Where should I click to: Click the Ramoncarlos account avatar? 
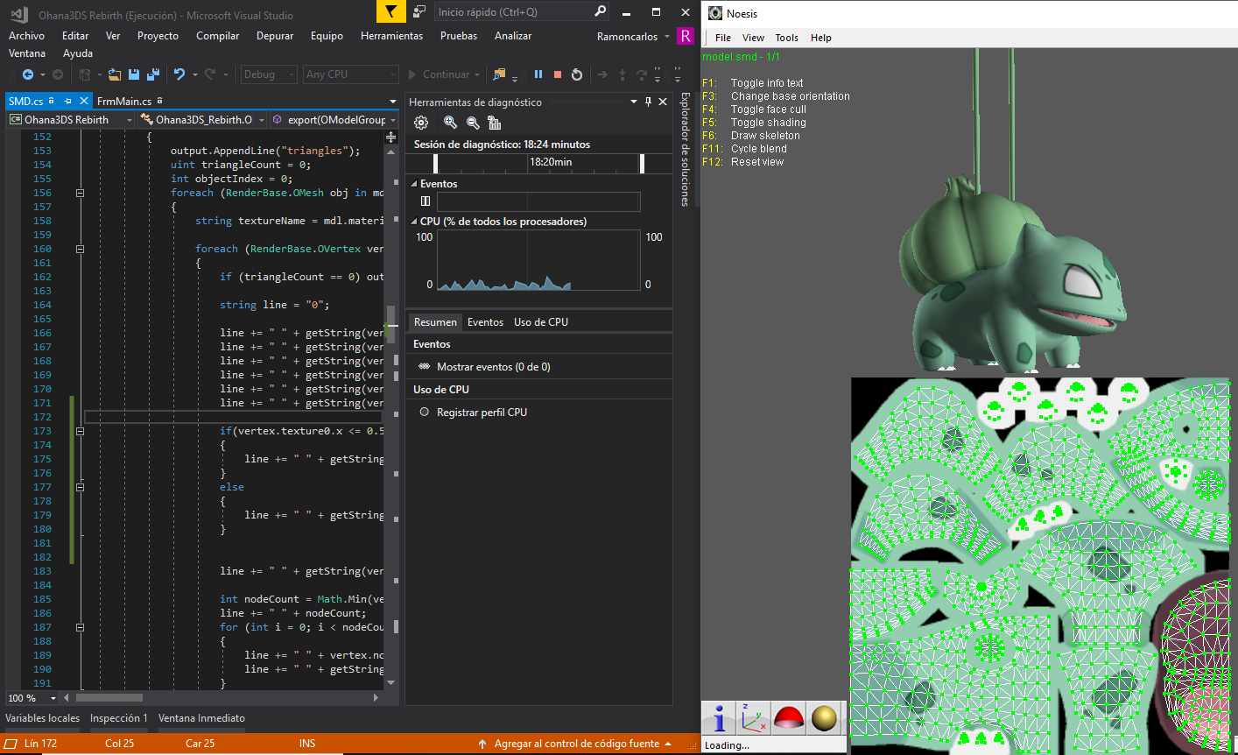pyautogui.click(x=686, y=36)
